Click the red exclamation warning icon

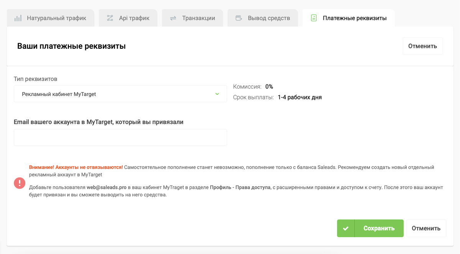(20, 183)
